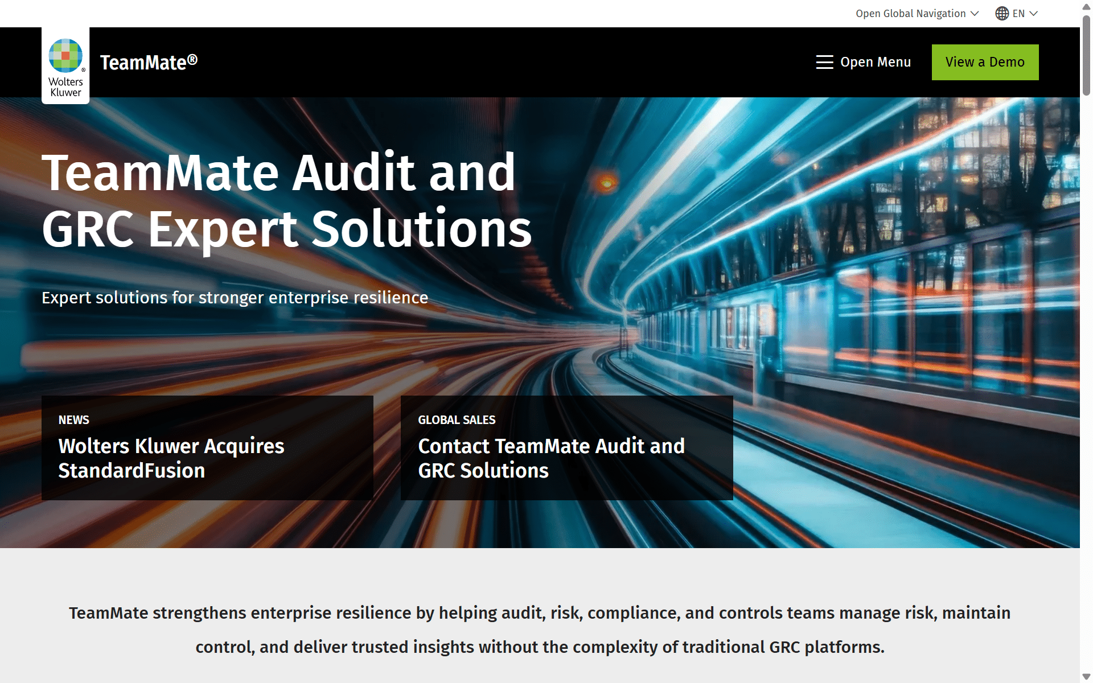Image resolution: width=1093 pixels, height=683 pixels.
Task: Expand the Open Global Navigation dropdown
Action: 917,14
